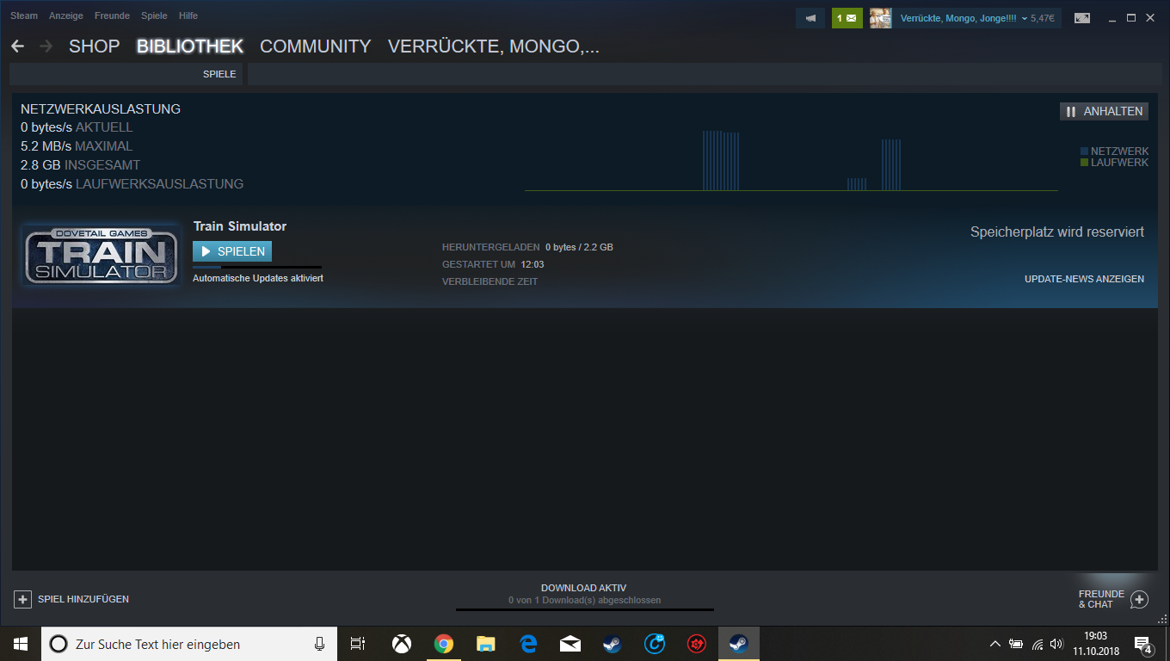The image size is (1170, 661).
Task: Click the highlighted active Steam taskbar button
Action: pos(739,644)
